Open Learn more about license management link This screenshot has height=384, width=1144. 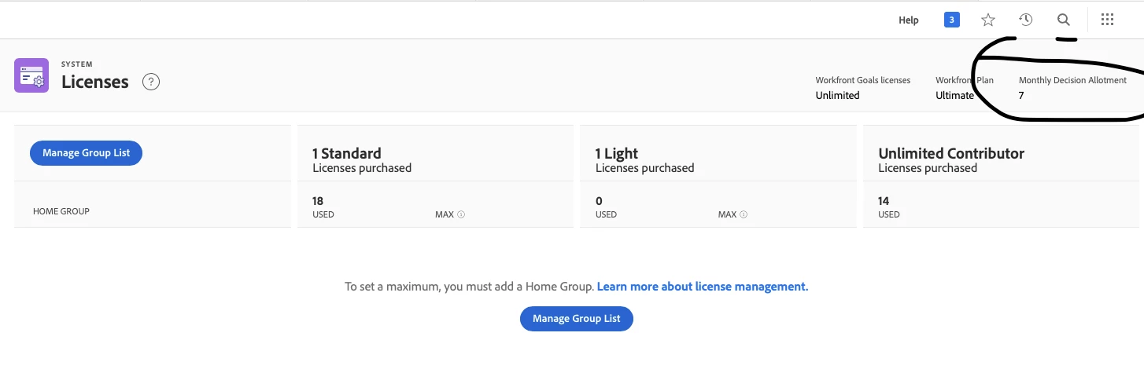click(x=702, y=287)
